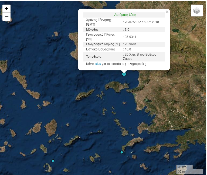The height and width of the screenshot is (175, 207).
Task: Click the 30 mi scale bar
Action: click(x=189, y=171)
